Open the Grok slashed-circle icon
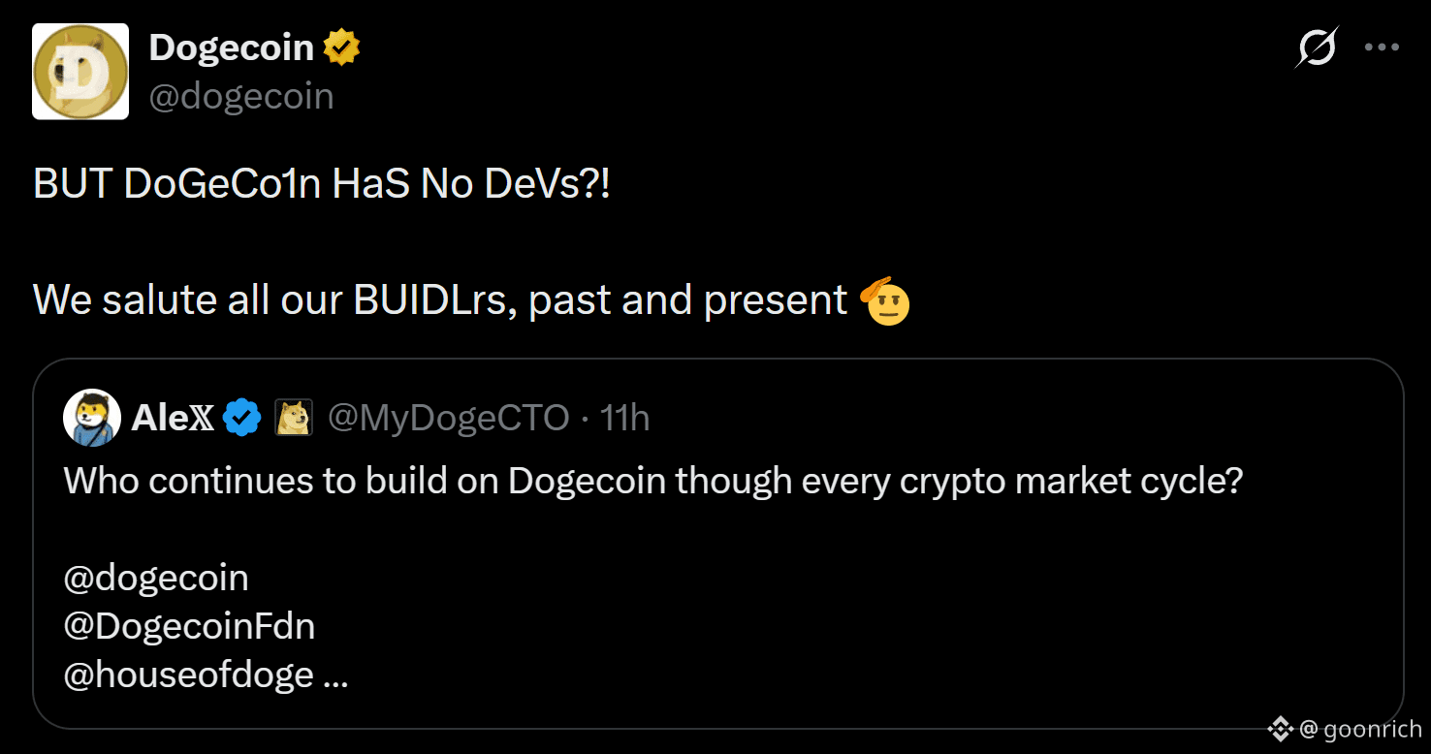 coord(1317,47)
